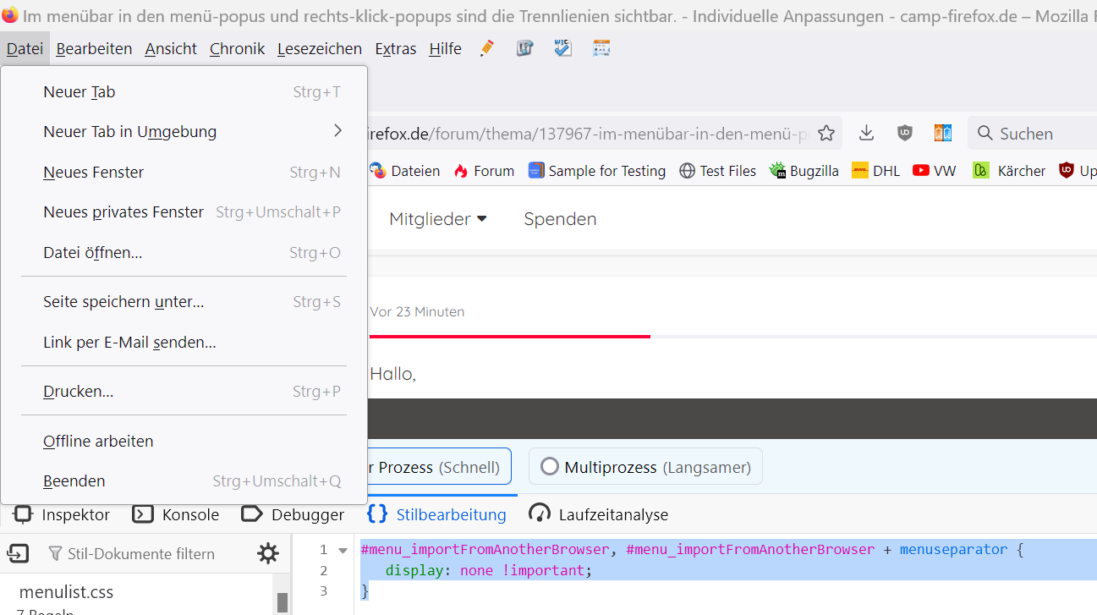
Task: Click the calendar icon in the menu bar
Action: pyautogui.click(x=601, y=48)
